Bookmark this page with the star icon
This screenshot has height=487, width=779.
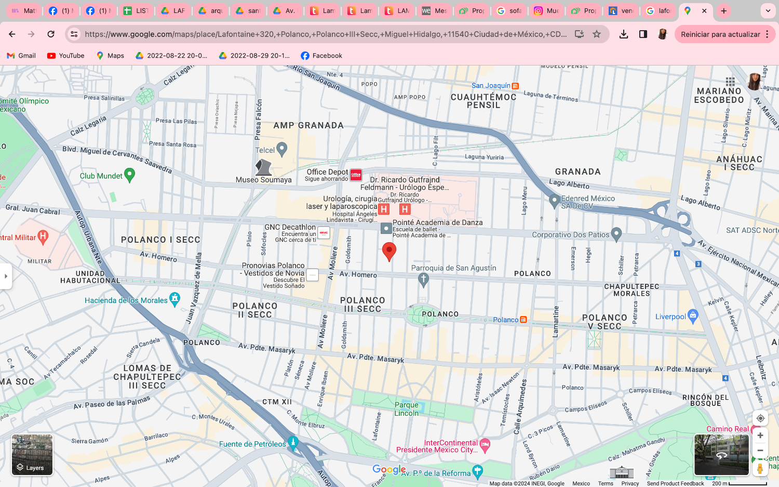tap(597, 34)
